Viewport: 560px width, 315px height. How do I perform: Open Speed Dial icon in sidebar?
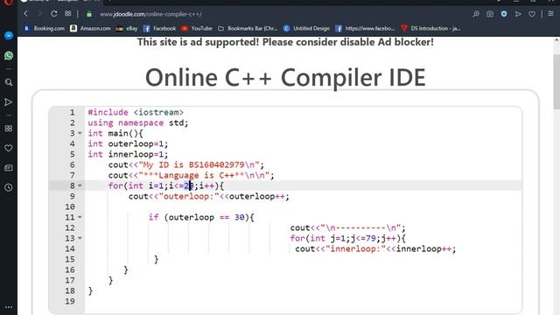pos(9,129)
